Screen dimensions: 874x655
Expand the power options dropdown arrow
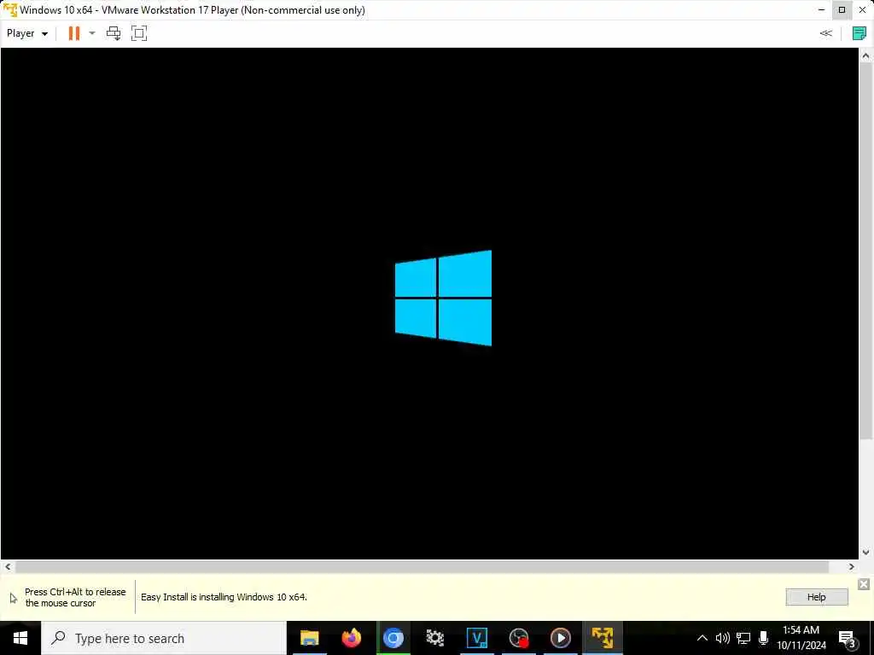[92, 33]
